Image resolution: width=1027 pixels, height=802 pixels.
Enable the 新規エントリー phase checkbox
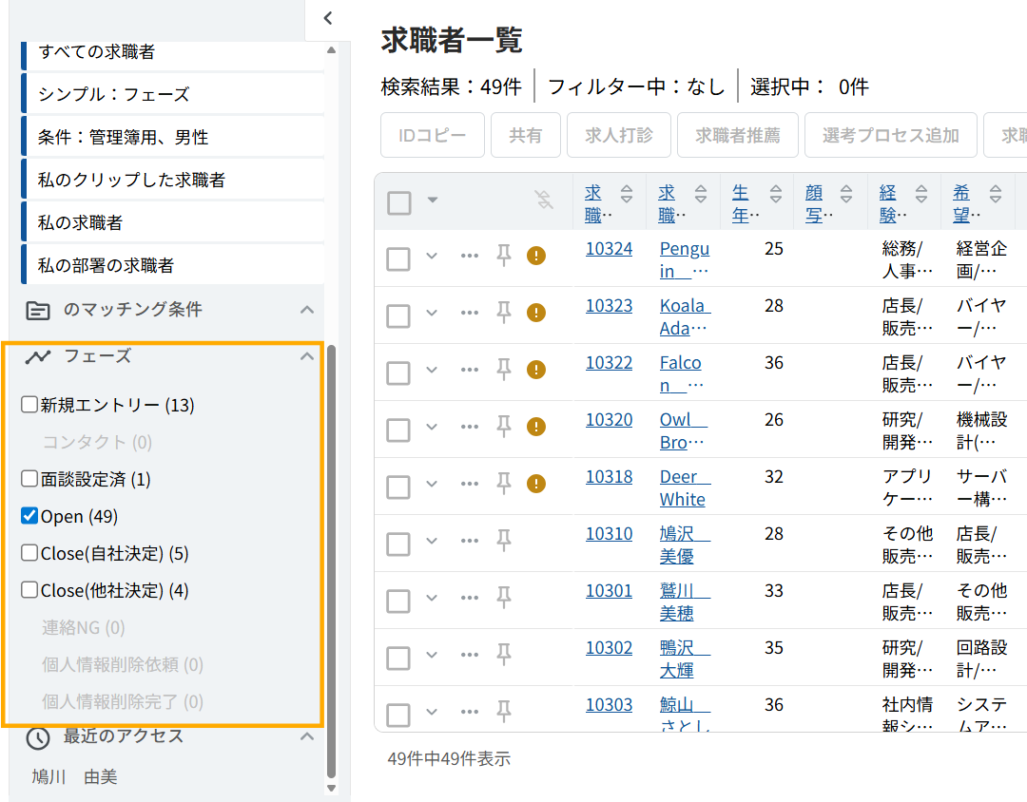[x=29, y=405]
